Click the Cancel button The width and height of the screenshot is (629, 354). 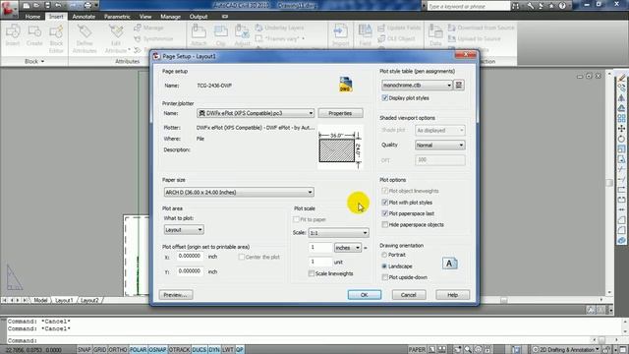point(409,295)
